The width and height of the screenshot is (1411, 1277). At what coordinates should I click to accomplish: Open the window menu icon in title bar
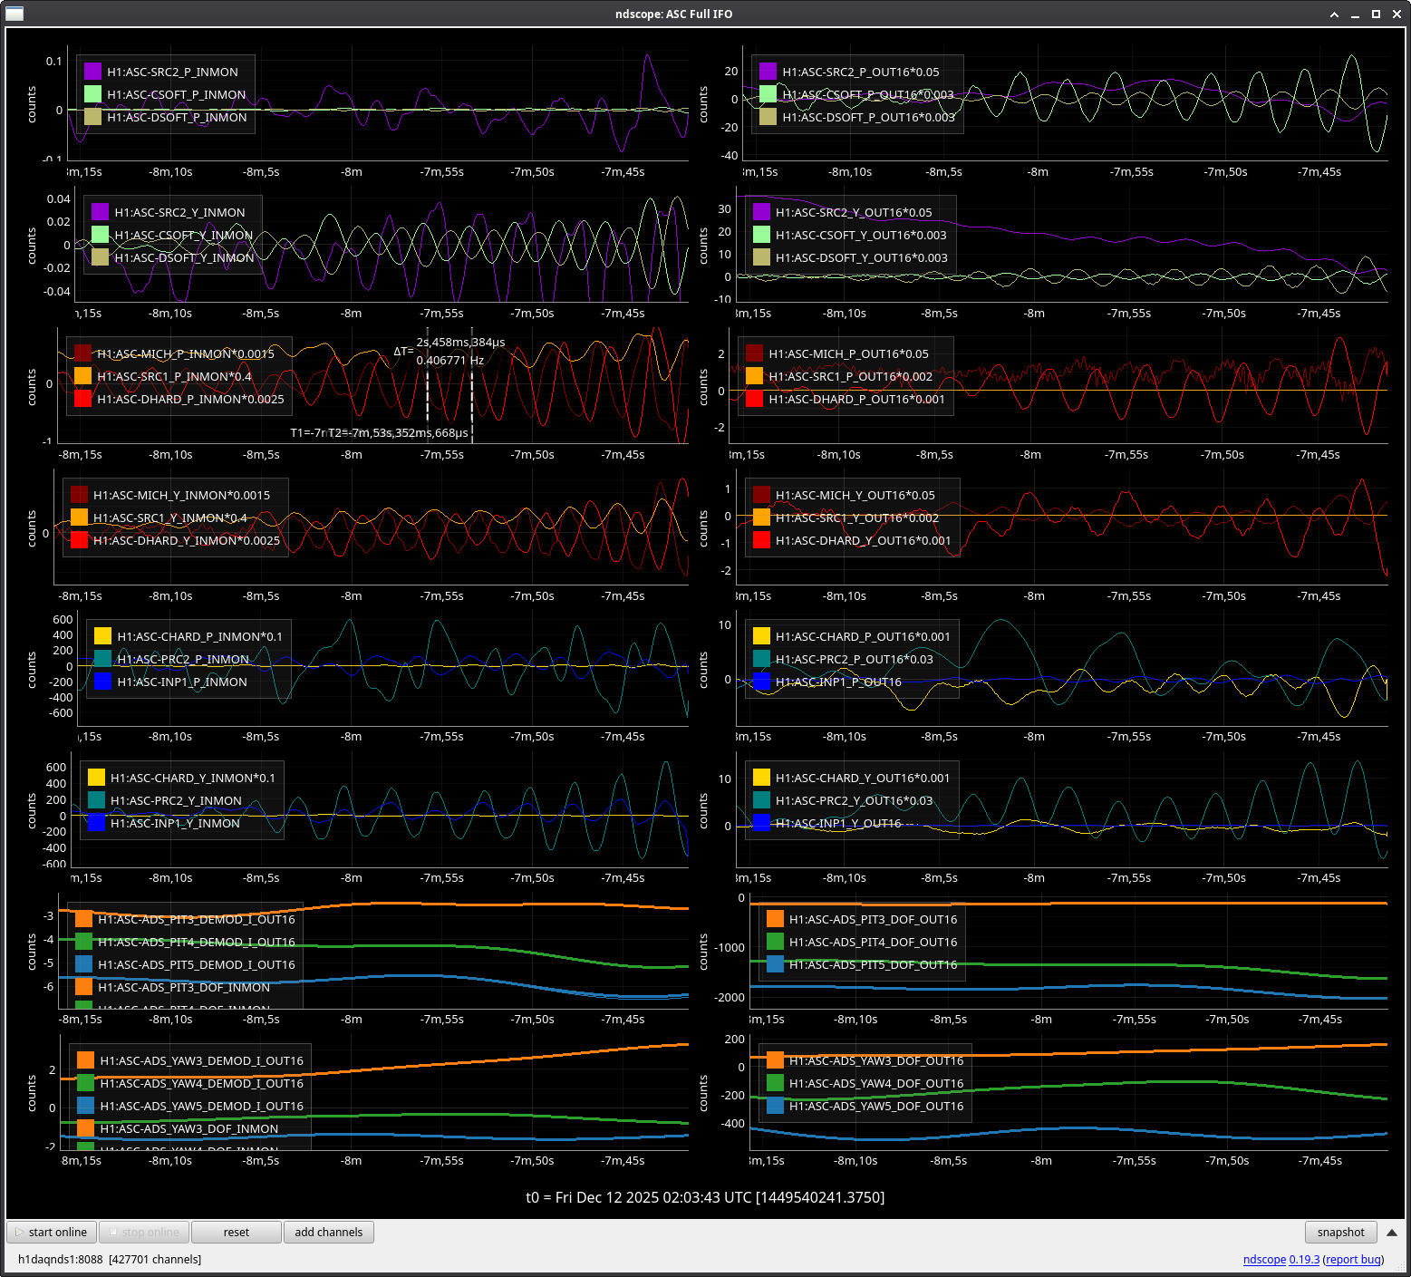click(x=14, y=14)
